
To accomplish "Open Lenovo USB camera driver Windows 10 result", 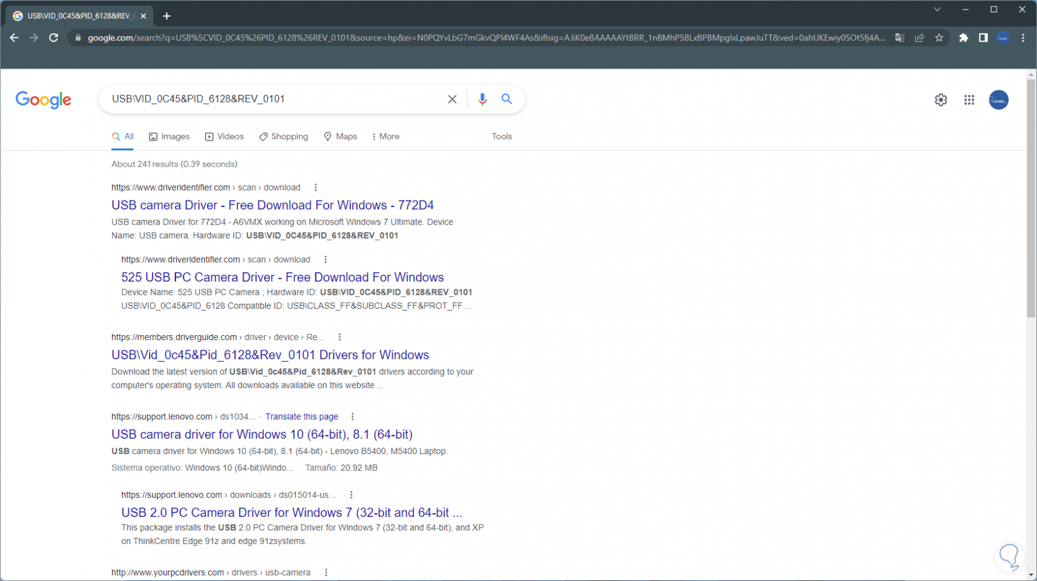I will [x=262, y=434].
